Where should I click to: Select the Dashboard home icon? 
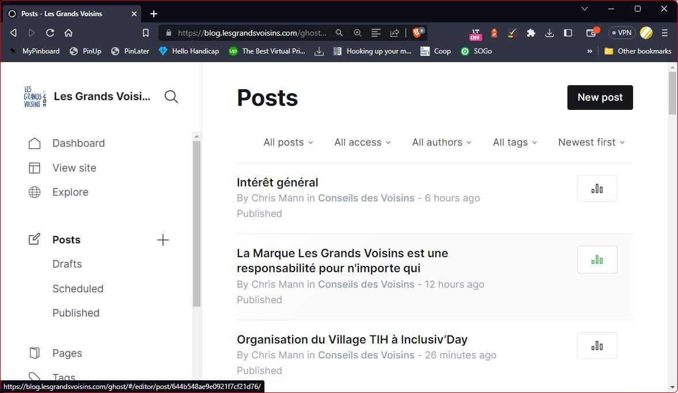pyautogui.click(x=35, y=143)
